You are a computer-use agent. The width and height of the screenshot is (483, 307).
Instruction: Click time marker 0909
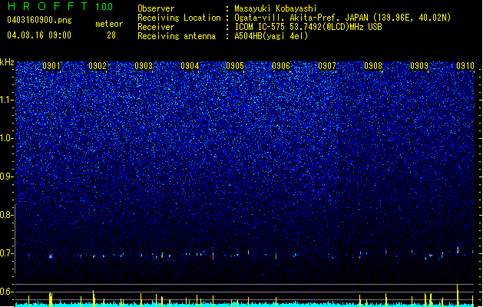point(419,66)
